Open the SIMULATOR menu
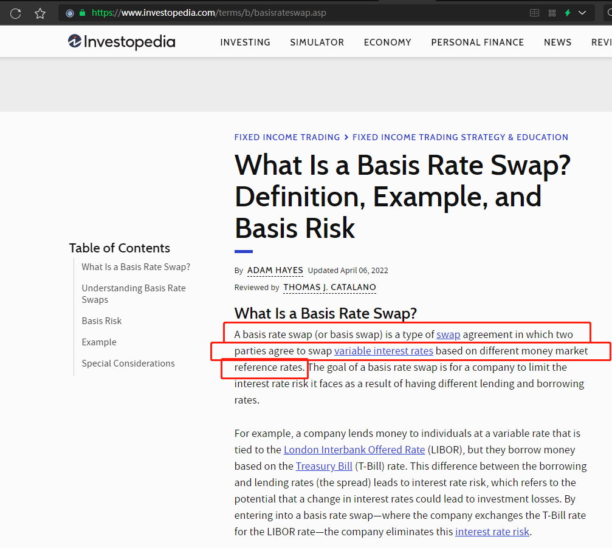Image resolution: width=612 pixels, height=548 pixels. tap(317, 42)
